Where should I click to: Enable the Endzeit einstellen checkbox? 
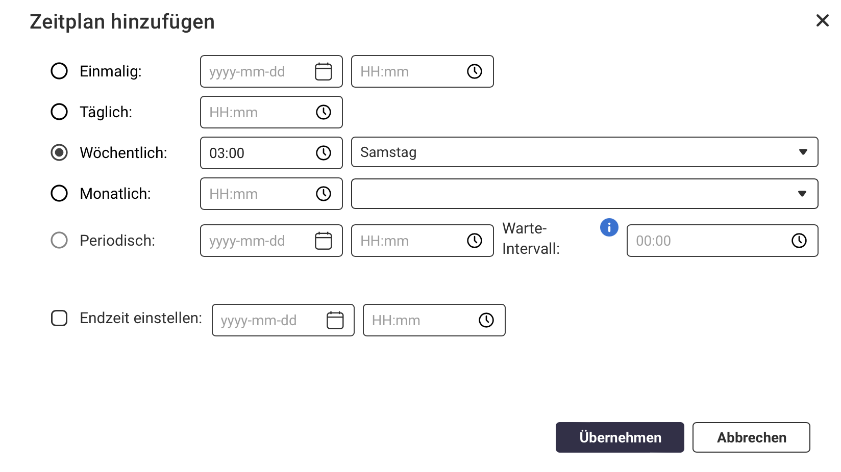click(x=59, y=318)
